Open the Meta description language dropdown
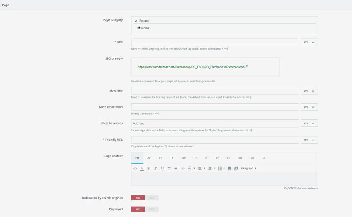The width and height of the screenshot is (352, 217). 309,107
